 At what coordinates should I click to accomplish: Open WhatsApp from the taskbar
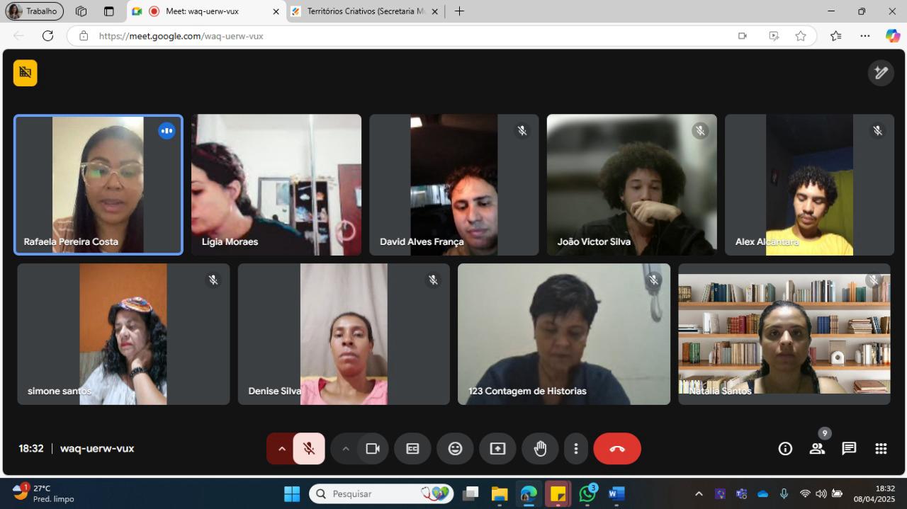[x=587, y=493]
